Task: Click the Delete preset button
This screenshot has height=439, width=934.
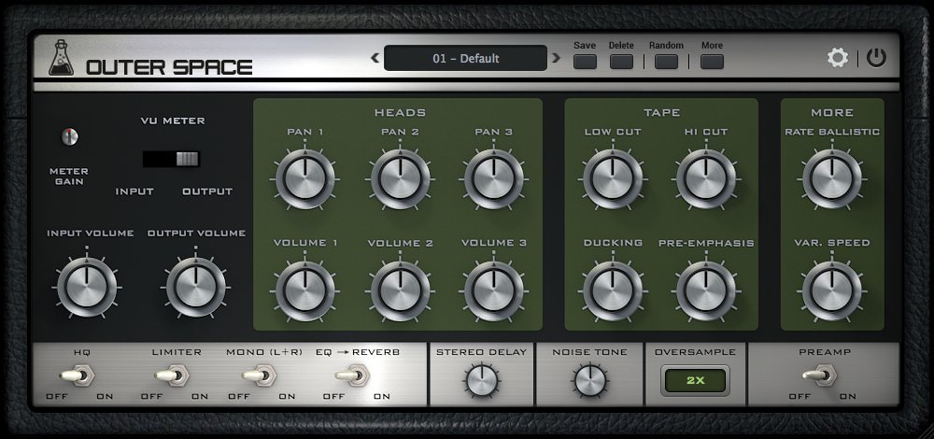Action: pos(621,62)
